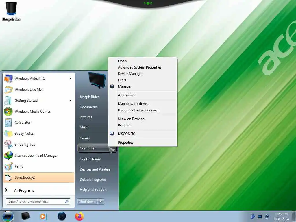The image size is (296, 222).
Task: Expand Getting Started submenu arrow
Action: point(71,100)
